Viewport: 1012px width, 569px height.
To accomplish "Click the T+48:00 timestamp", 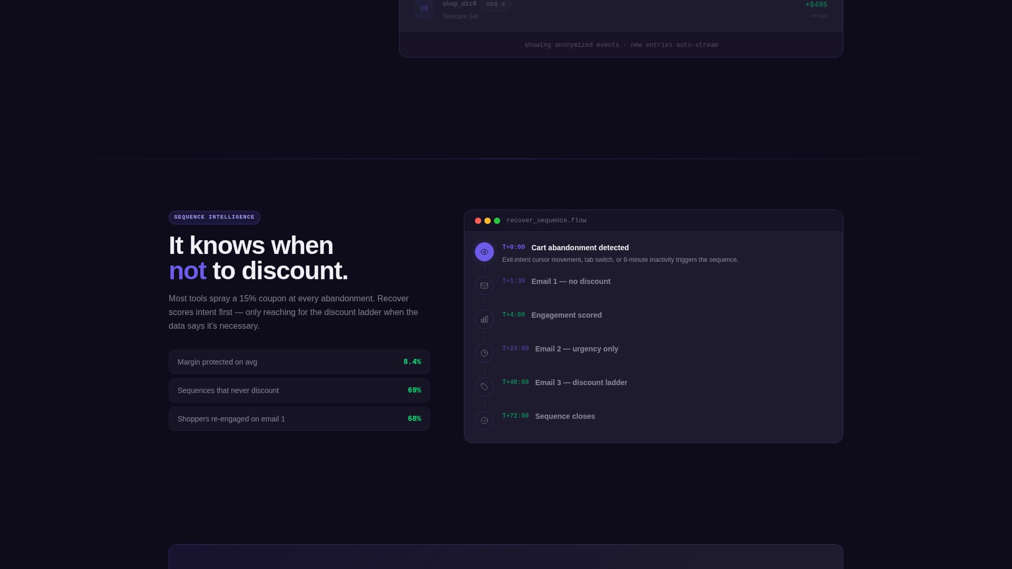I will point(515,382).
